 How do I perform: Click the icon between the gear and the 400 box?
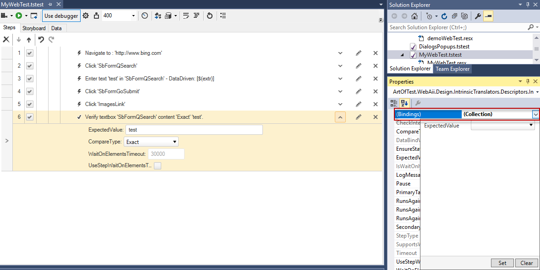pos(97,16)
